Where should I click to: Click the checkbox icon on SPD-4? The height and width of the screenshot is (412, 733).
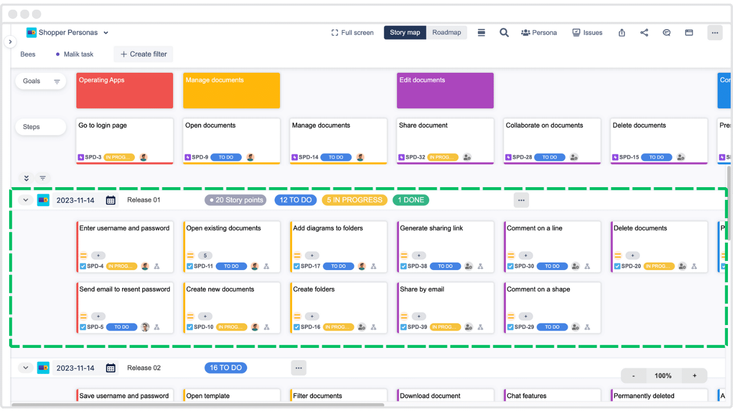(x=83, y=266)
